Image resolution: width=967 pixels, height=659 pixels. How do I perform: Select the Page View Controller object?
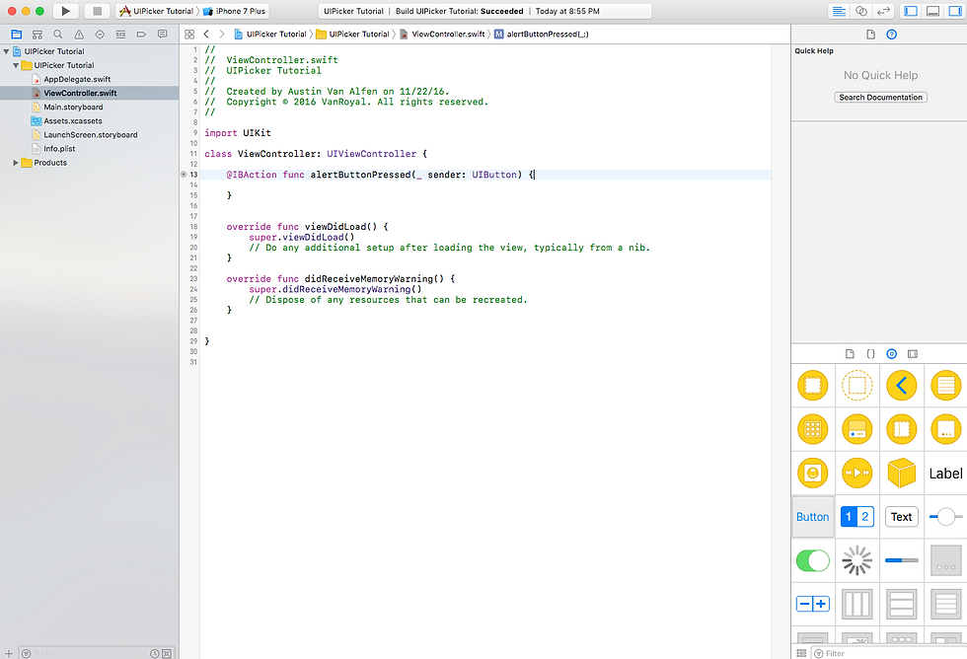click(946, 429)
